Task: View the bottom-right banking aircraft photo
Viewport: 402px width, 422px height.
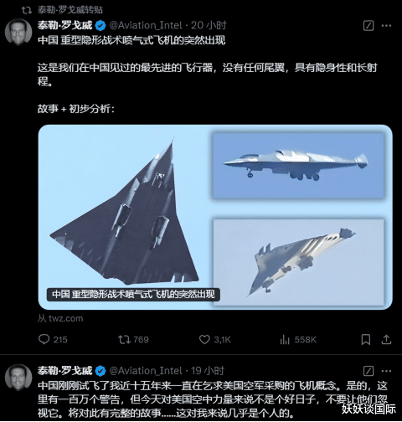Action: [298, 262]
